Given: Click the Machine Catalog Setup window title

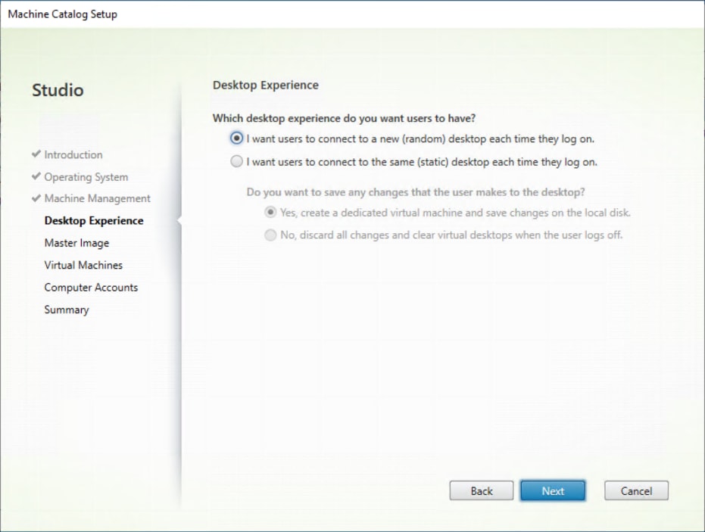Looking at the screenshot, I should point(63,14).
